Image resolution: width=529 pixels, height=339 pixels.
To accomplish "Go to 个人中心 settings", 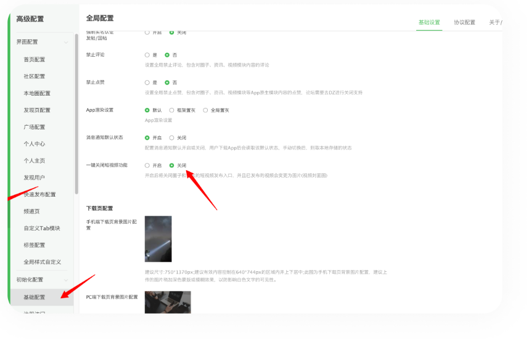I will click(x=35, y=144).
